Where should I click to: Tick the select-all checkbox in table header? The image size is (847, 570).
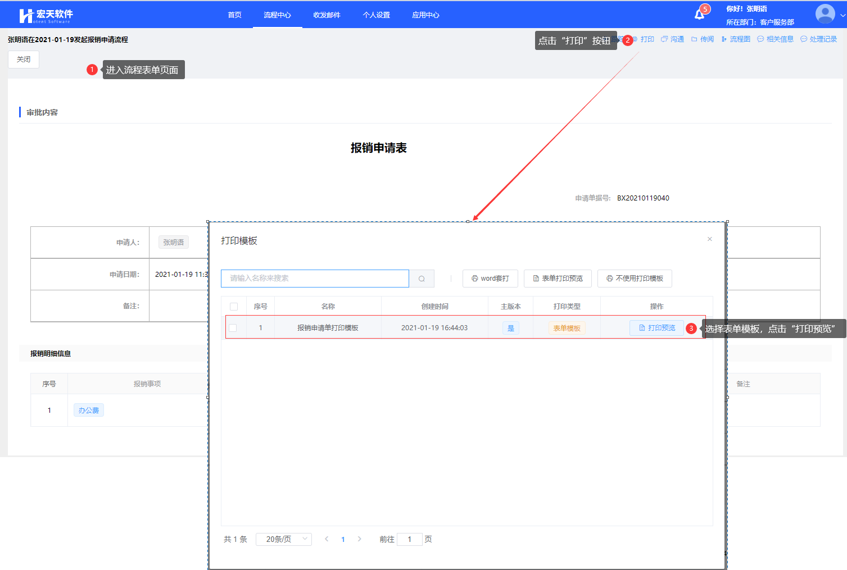234,307
